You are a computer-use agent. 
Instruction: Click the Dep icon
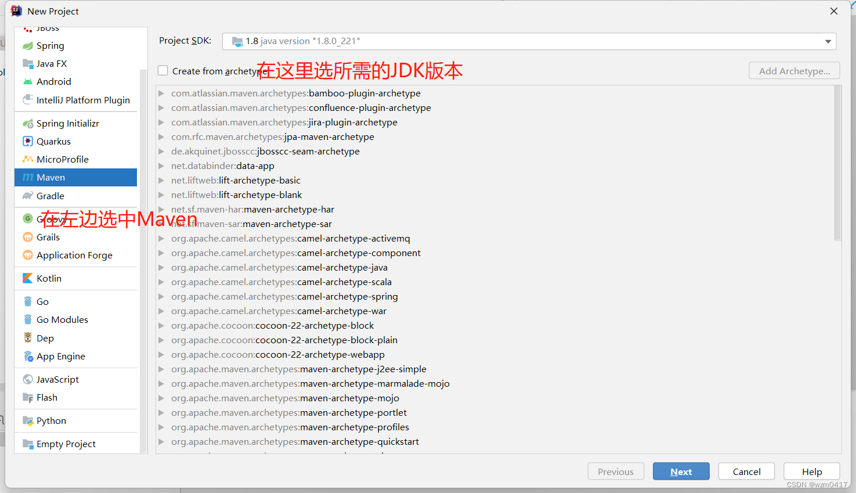27,338
